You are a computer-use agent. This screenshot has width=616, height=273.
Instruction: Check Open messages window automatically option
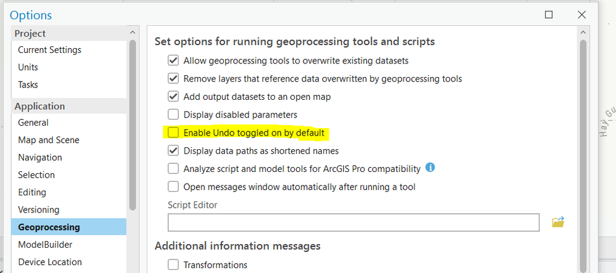tap(173, 186)
